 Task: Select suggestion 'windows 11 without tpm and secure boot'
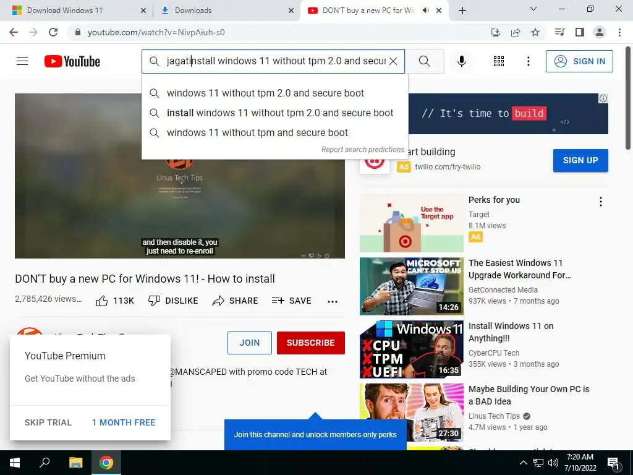(275, 132)
